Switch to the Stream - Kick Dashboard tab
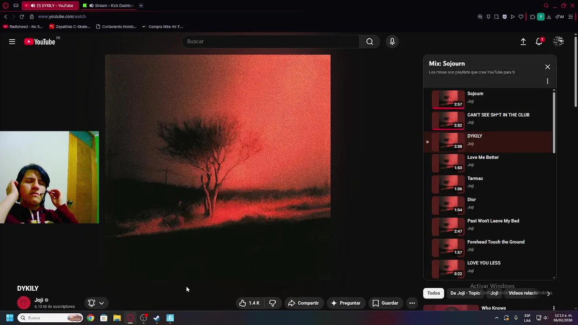This screenshot has width=578, height=325. coord(108,5)
